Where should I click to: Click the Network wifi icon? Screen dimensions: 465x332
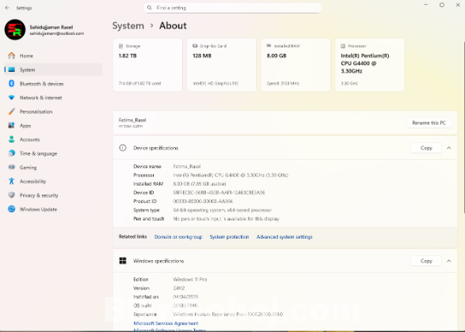tap(12, 97)
